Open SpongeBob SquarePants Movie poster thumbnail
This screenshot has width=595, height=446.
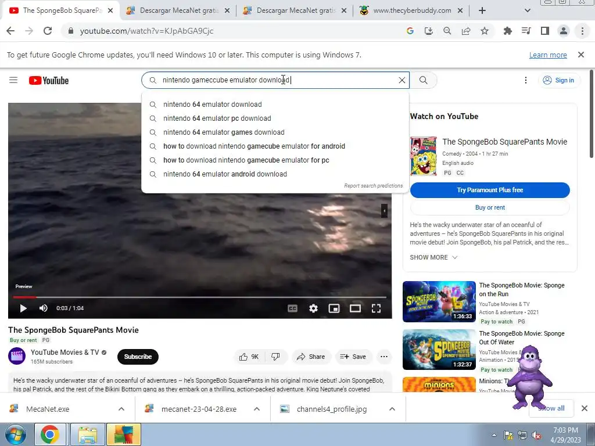[423, 156]
